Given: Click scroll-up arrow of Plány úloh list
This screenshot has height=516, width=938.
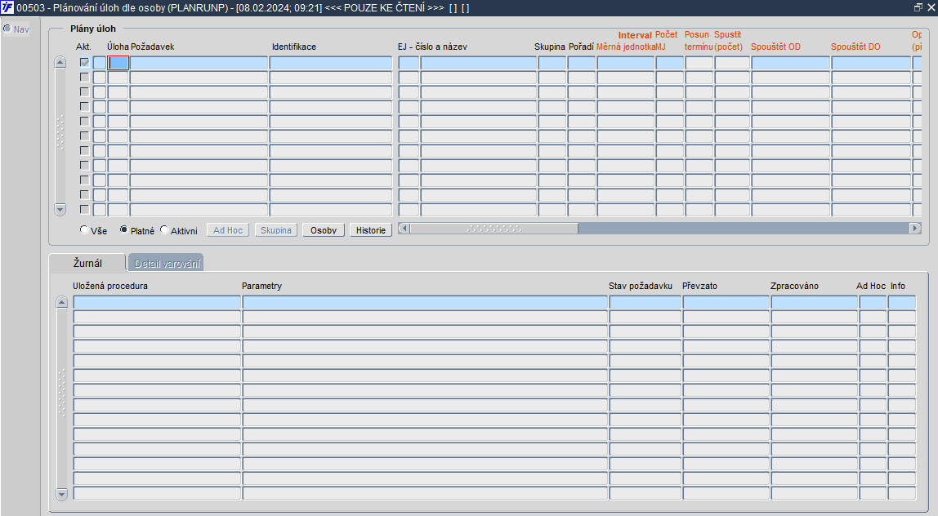Looking at the screenshot, I should [x=60, y=62].
